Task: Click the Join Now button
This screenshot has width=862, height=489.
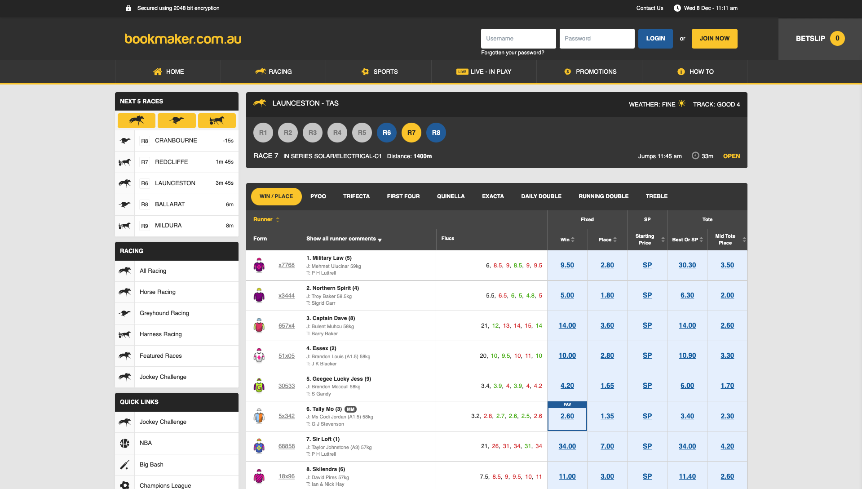Action: (x=714, y=39)
